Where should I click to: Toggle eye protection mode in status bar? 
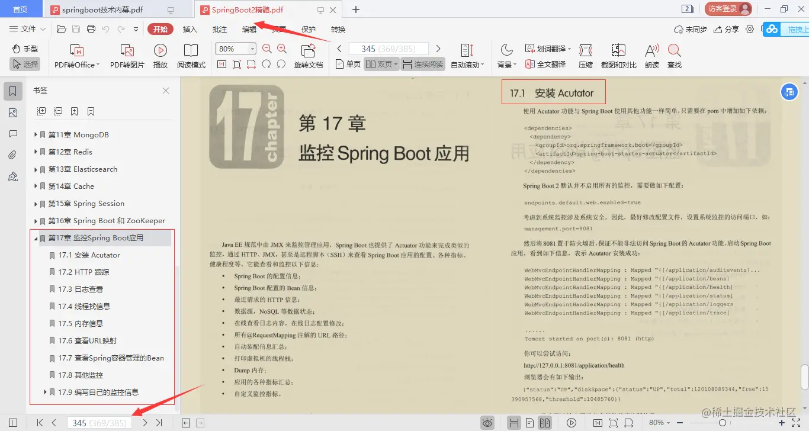click(487, 423)
